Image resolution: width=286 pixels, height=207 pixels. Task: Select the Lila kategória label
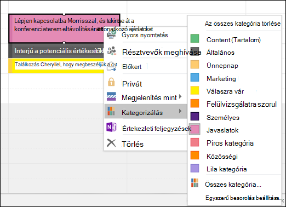[x=226, y=169]
